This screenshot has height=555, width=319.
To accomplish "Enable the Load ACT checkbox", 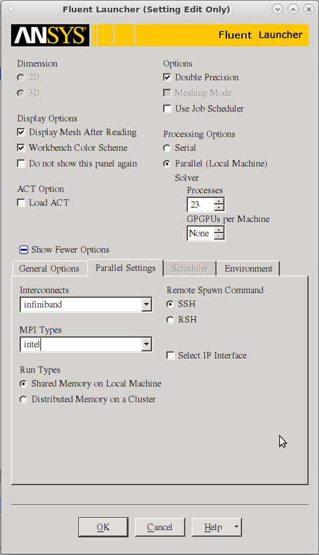I will point(22,203).
